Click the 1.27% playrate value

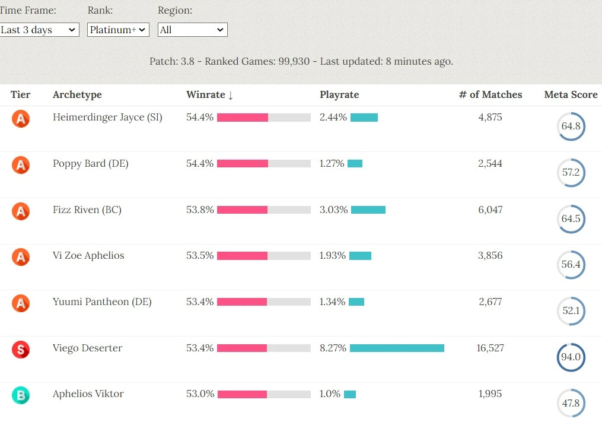332,163
